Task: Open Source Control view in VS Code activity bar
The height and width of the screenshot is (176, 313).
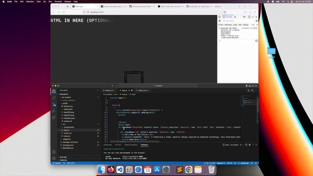Action: [x=54, y=104]
